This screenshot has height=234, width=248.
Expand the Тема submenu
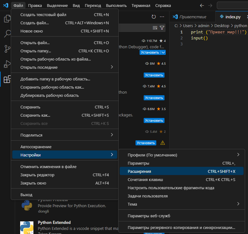click(182, 204)
